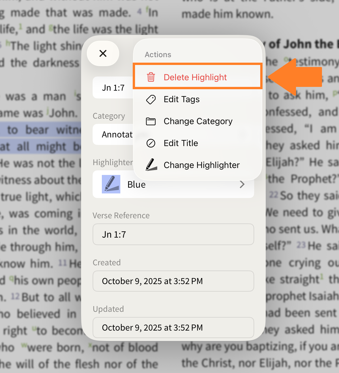Click the folder icon beside Change Category
This screenshot has height=373, width=339.
click(x=151, y=121)
